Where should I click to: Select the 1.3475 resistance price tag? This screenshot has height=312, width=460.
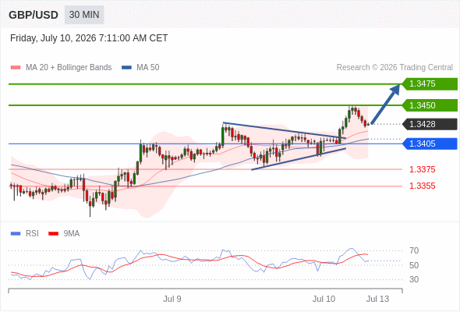tap(430, 84)
